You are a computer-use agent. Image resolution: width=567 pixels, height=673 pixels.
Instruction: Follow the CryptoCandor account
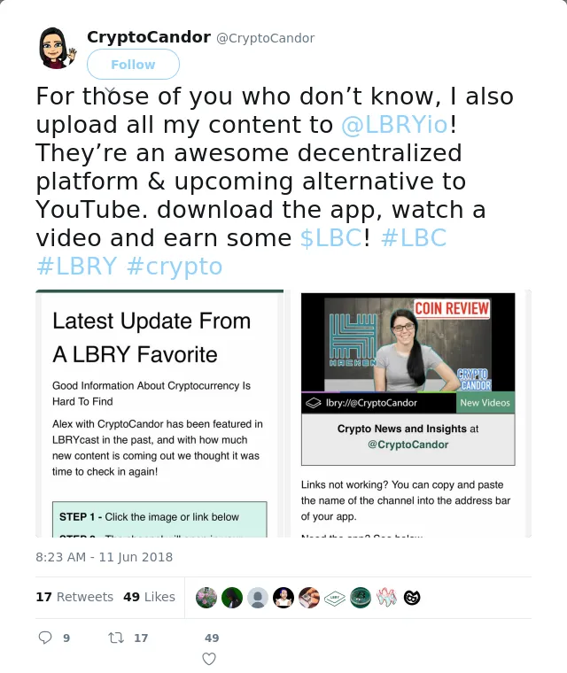(133, 65)
